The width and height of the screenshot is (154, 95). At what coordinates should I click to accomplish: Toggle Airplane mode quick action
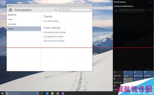coord(118,80)
